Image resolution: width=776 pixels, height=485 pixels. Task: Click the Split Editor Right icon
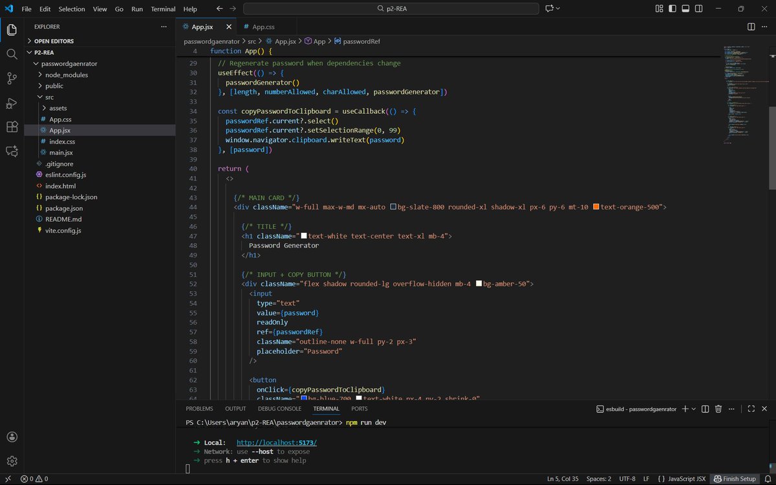[x=751, y=27]
